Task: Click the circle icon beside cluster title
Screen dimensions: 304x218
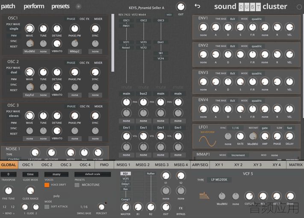Action: point(299,7)
